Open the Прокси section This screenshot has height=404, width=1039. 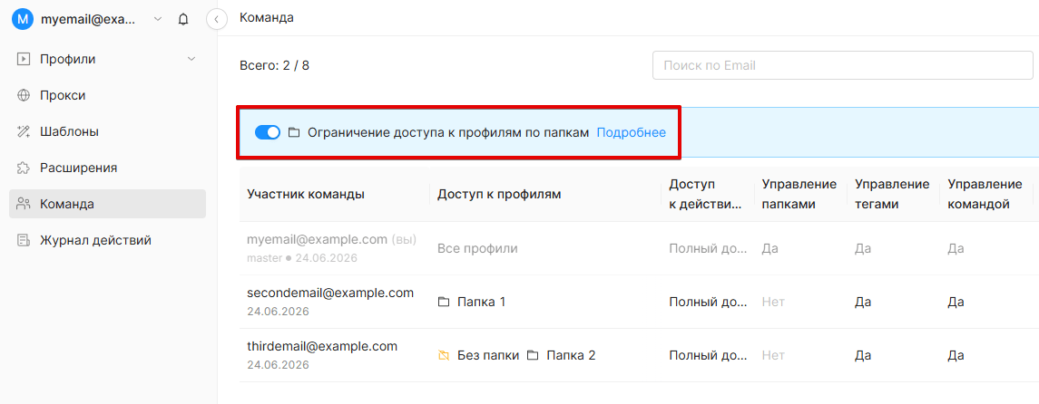(107, 95)
